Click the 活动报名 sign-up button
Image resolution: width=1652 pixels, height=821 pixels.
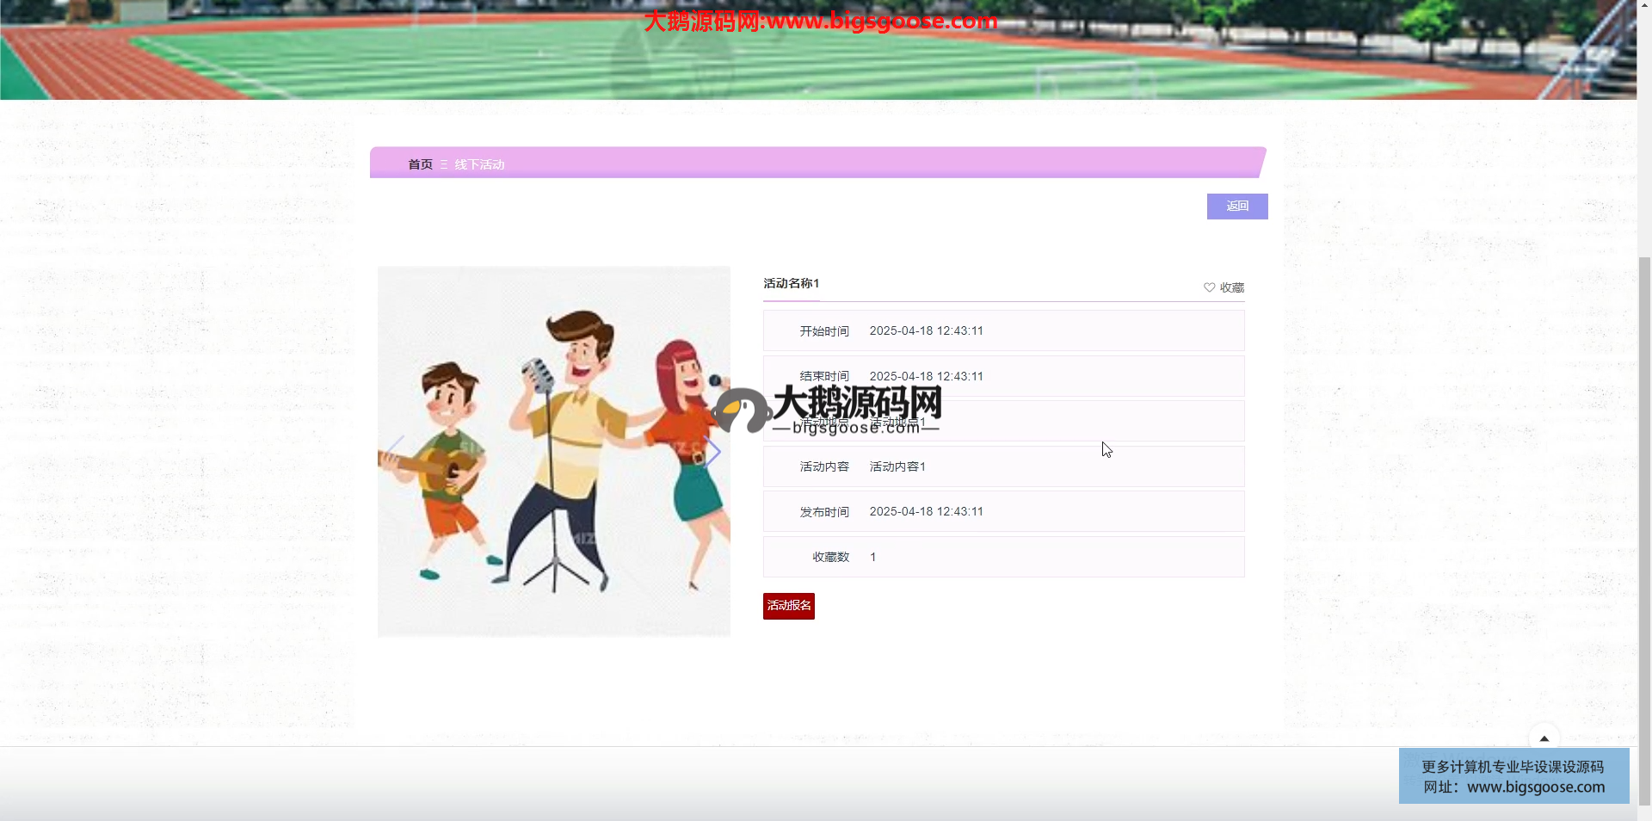pos(788,606)
